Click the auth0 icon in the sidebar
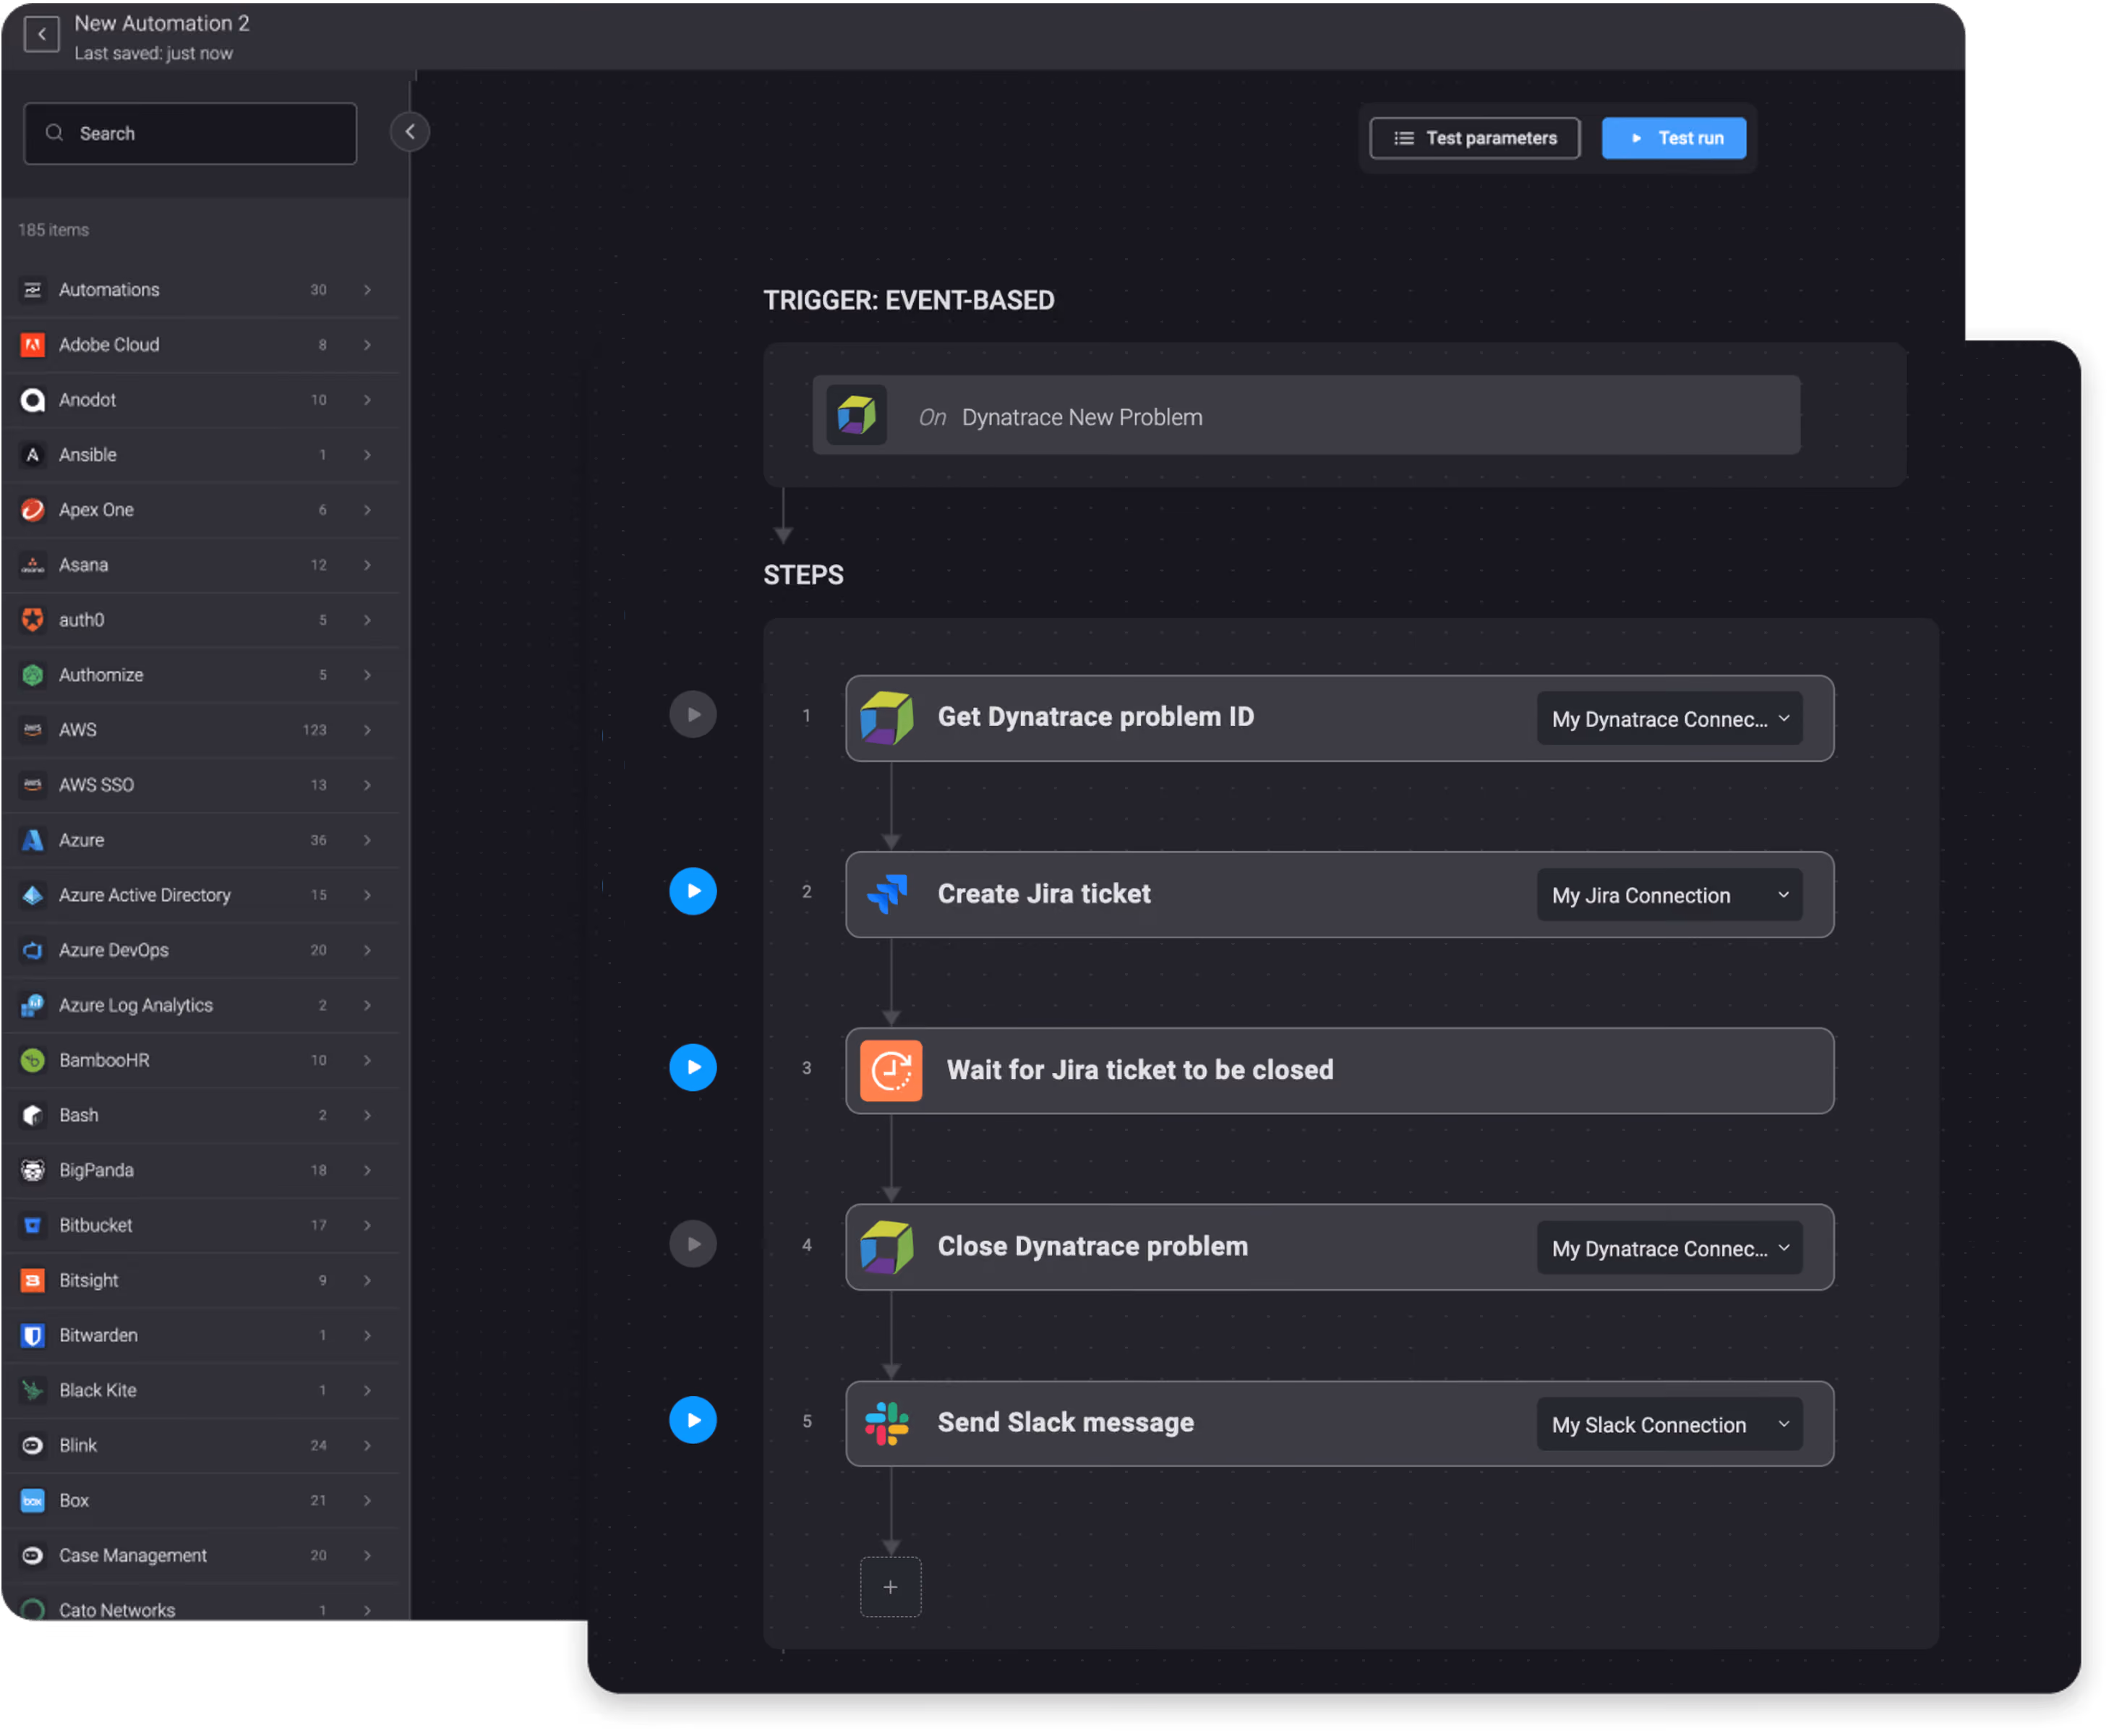This screenshot has width=2114, height=1736. [x=33, y=620]
